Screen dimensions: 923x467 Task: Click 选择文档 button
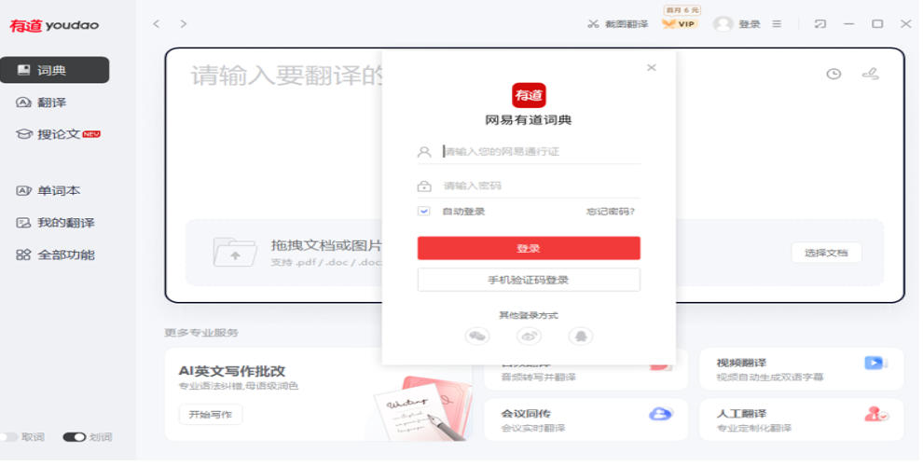[826, 253]
